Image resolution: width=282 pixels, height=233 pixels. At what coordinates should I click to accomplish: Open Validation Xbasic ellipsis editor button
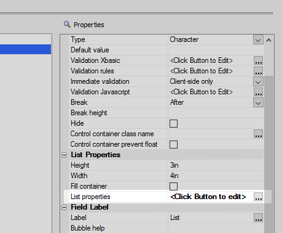tap(258, 60)
